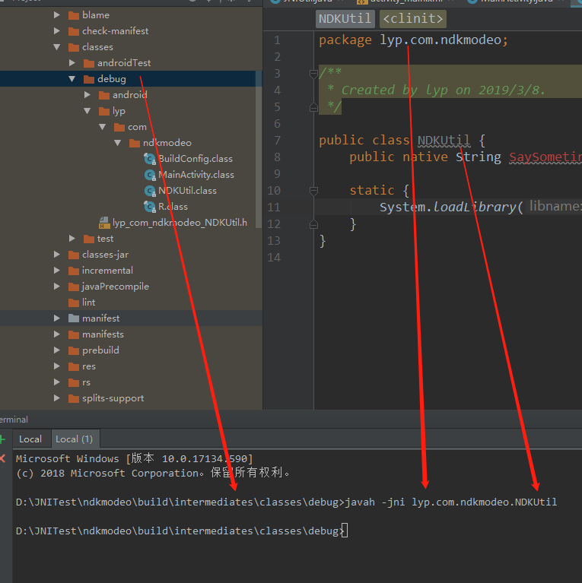The height and width of the screenshot is (583, 582).
Task: Click the SaySomething native method name
Action: 545,157
